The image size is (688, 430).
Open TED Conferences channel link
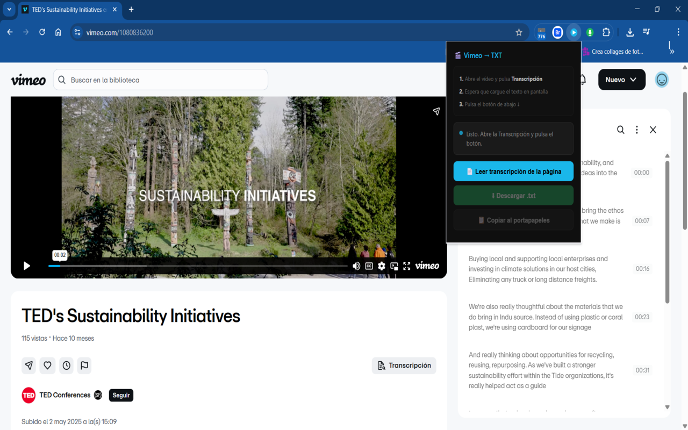coord(65,395)
